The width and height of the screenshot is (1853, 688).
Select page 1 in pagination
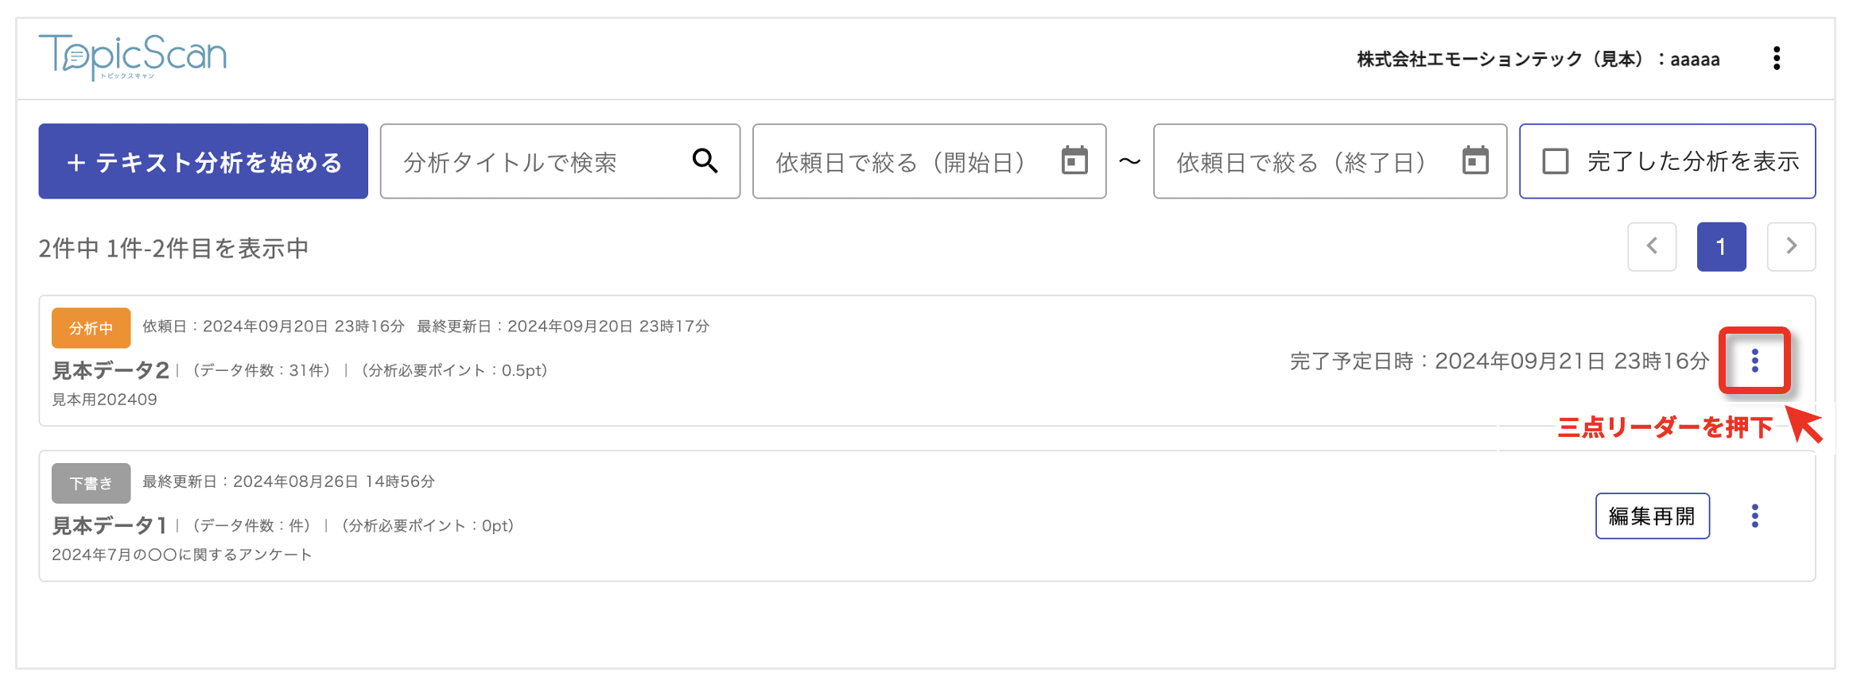click(x=1722, y=247)
